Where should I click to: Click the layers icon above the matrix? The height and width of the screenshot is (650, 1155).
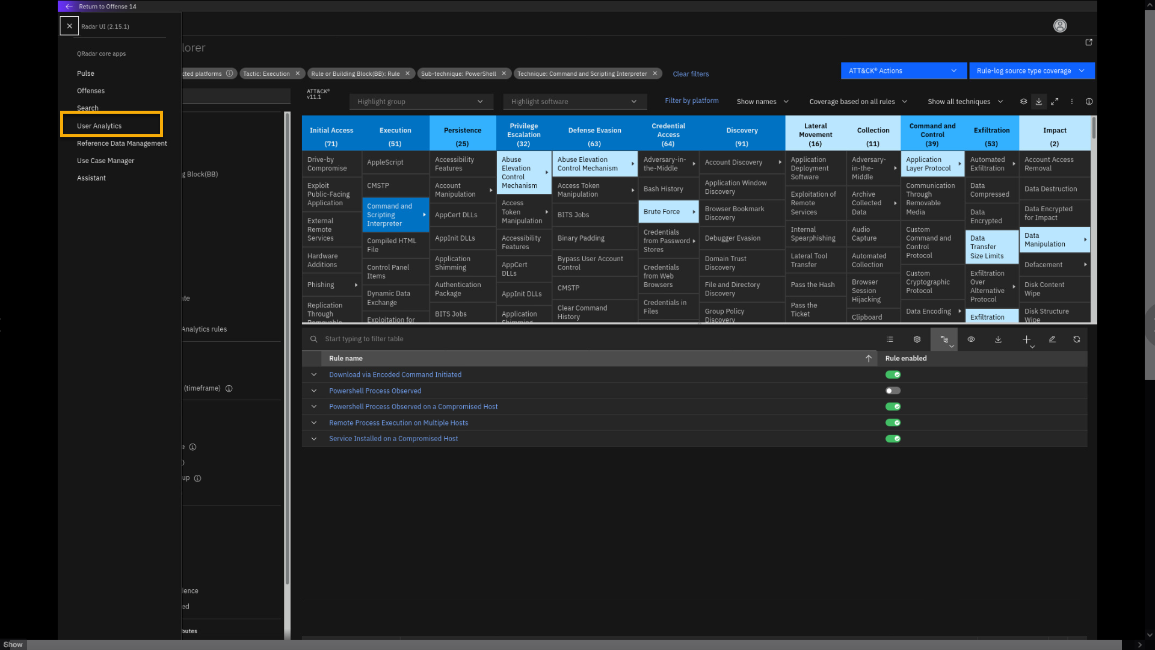coord(1023,102)
